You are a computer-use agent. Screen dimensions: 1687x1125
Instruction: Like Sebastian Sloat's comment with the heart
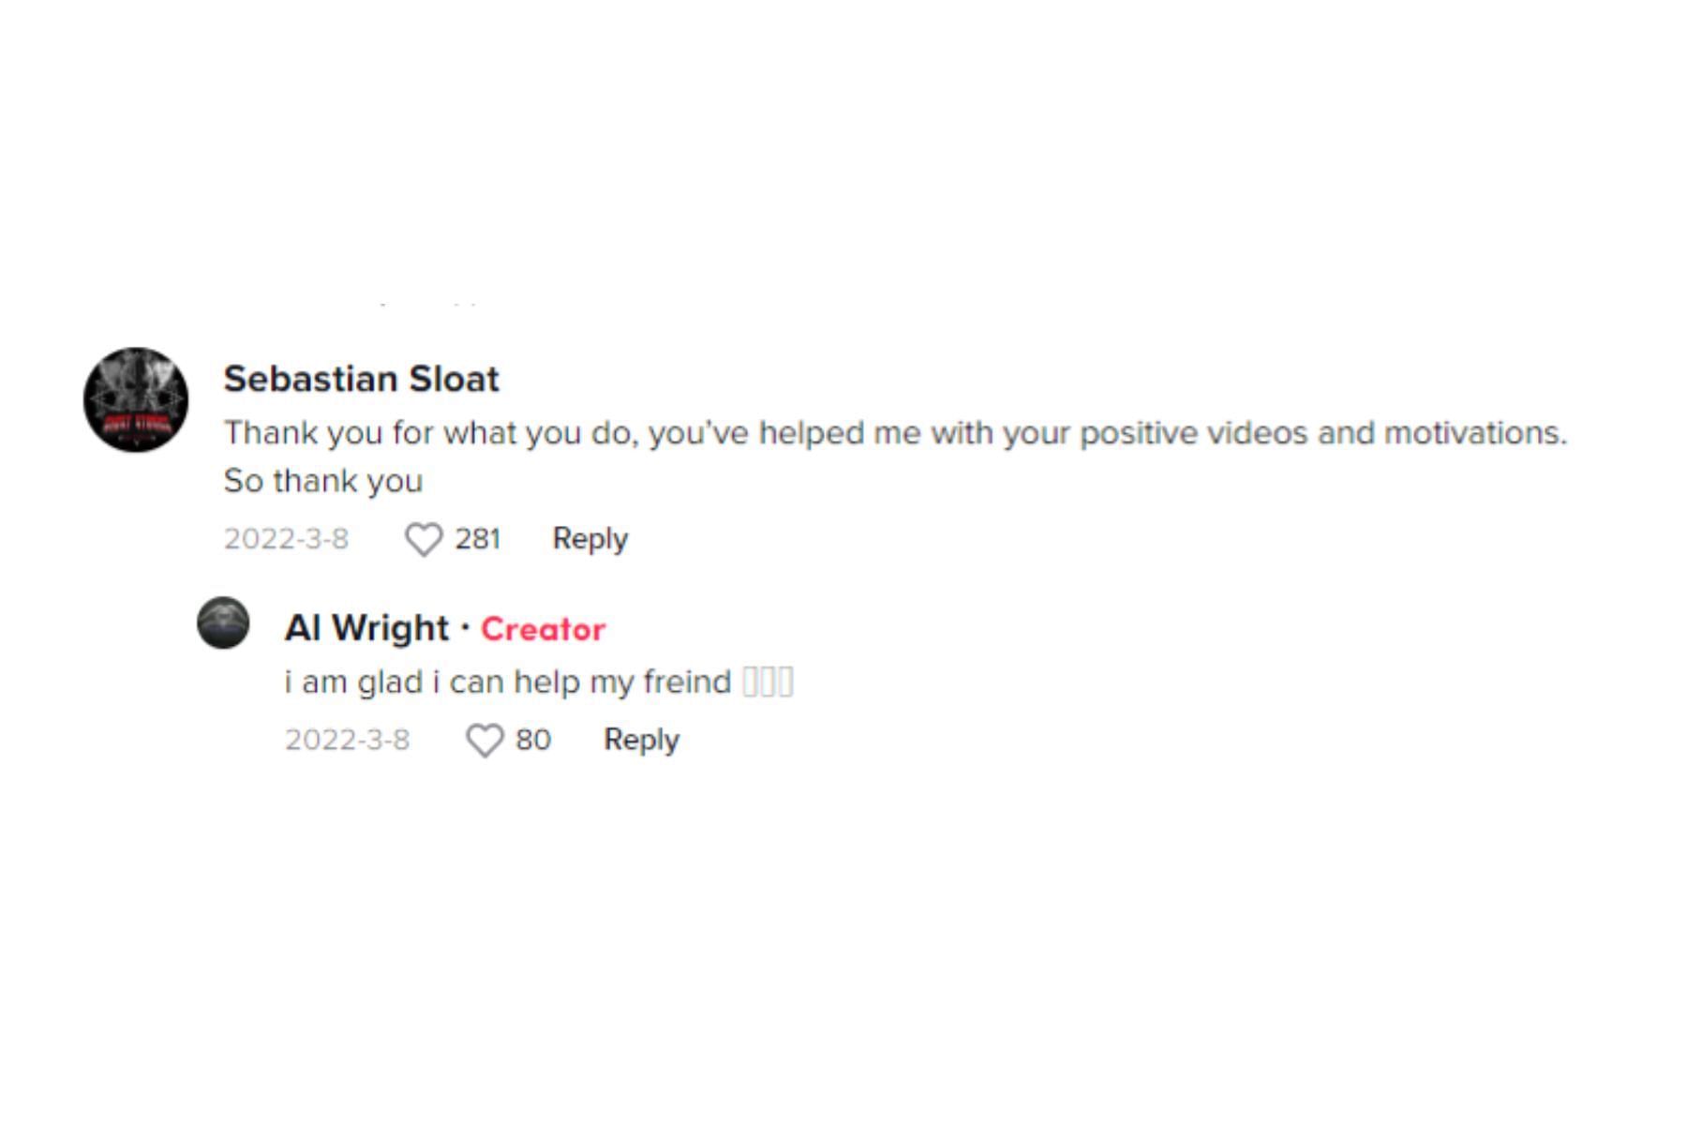click(x=424, y=539)
